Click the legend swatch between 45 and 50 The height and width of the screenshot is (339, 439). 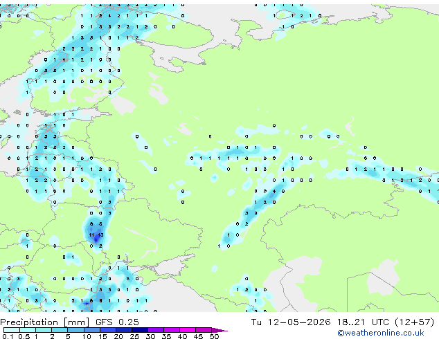pyautogui.click(x=204, y=330)
